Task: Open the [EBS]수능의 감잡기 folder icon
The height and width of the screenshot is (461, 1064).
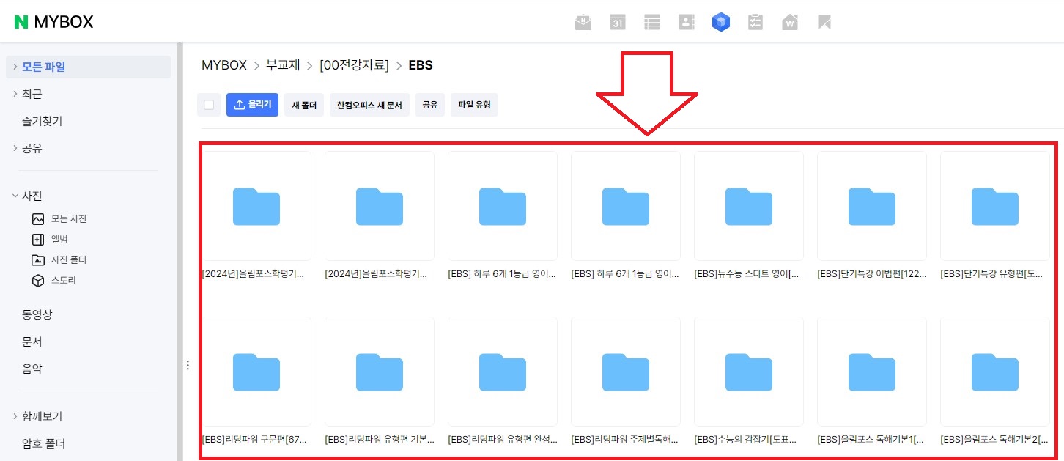Action: 748,372
